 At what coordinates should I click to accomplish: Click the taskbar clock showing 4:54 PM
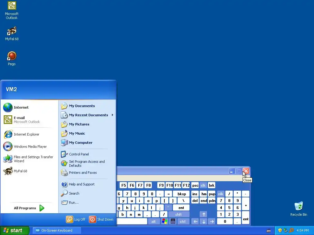pyautogui.click(x=303, y=230)
